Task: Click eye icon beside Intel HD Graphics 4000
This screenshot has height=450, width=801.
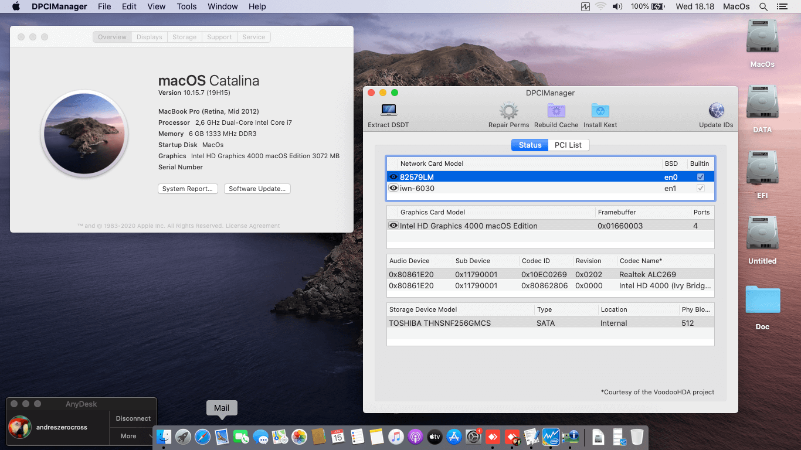Action: (x=393, y=226)
